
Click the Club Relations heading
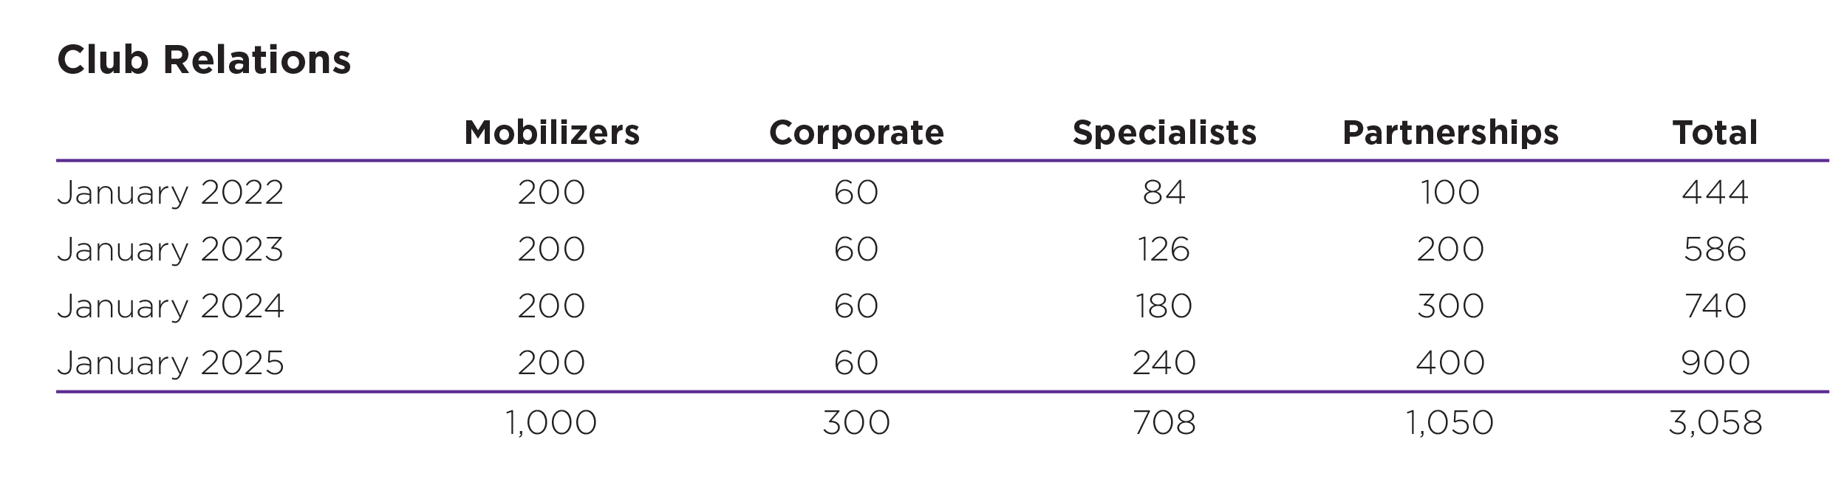pyautogui.click(x=204, y=60)
